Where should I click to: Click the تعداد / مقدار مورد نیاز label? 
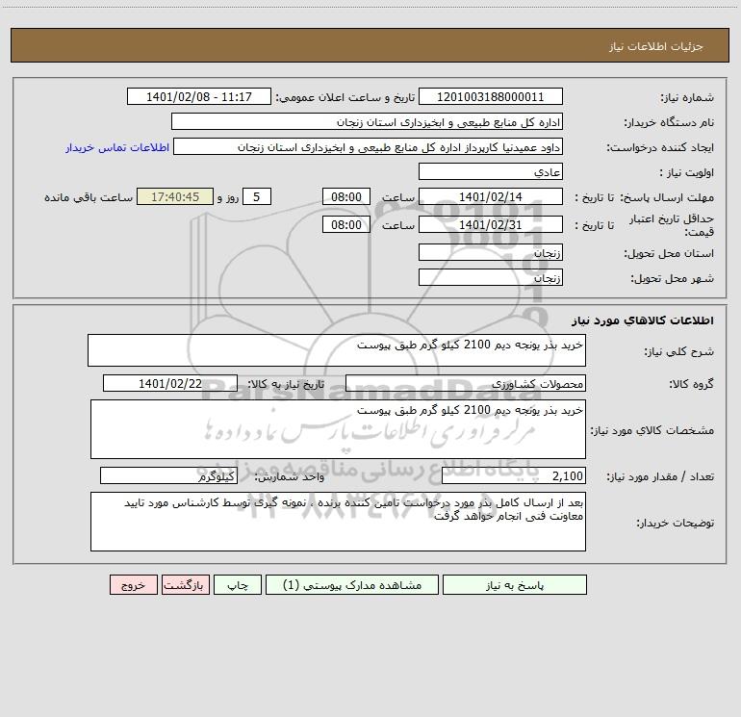(660, 476)
